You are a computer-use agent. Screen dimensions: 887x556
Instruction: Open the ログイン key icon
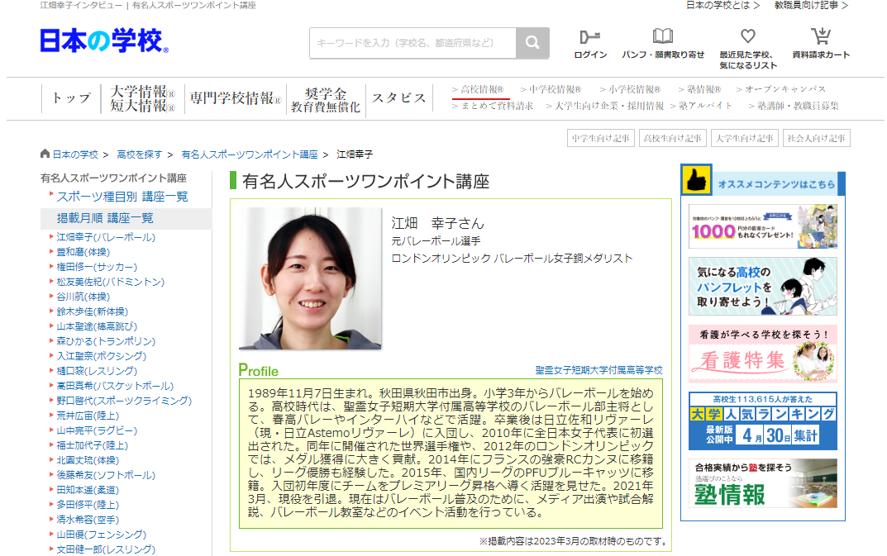590,37
